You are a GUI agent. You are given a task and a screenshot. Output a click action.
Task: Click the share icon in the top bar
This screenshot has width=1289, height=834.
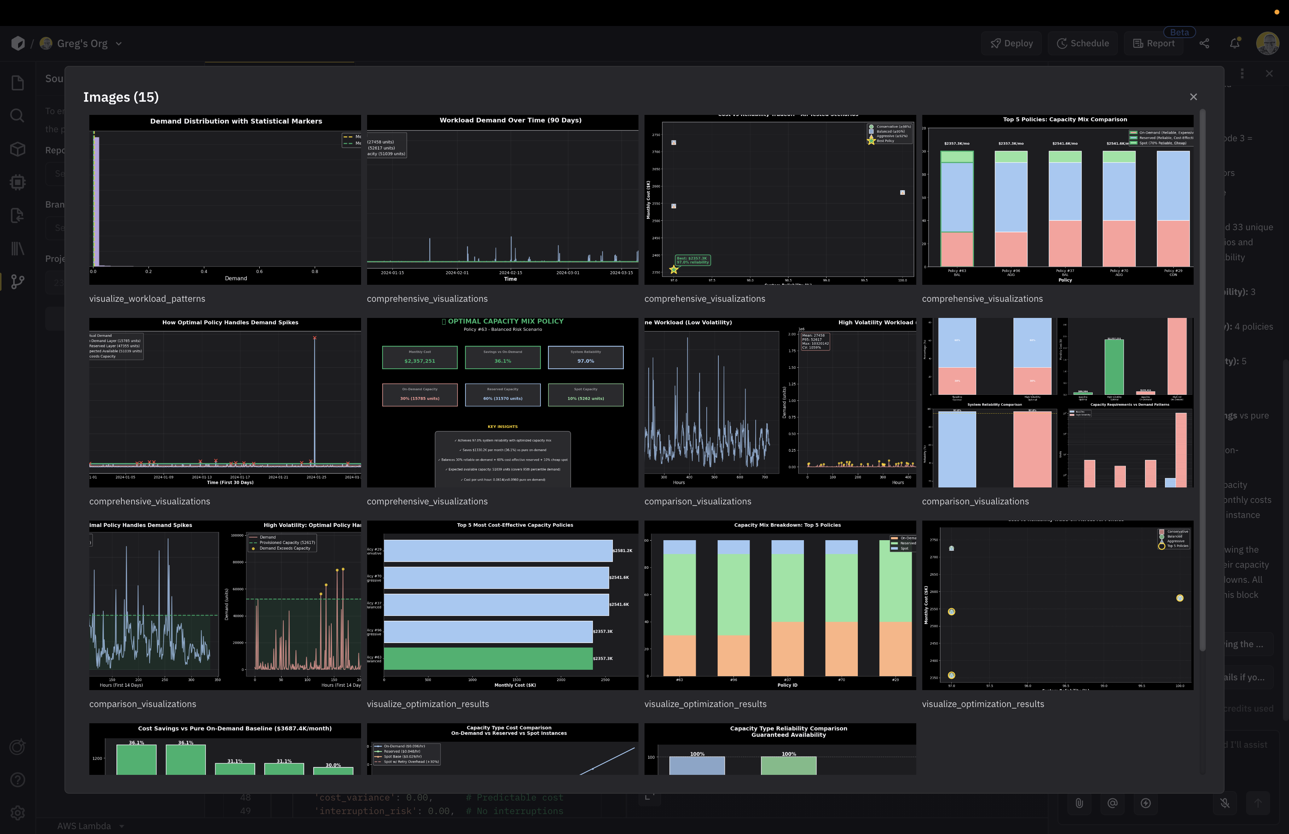pyautogui.click(x=1205, y=43)
